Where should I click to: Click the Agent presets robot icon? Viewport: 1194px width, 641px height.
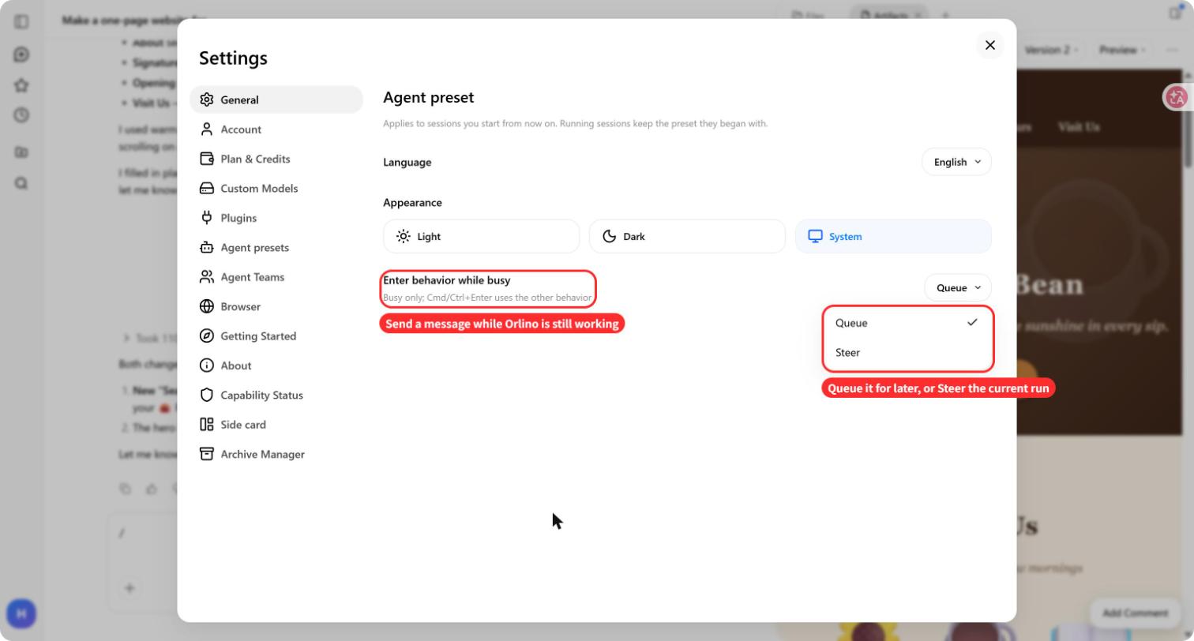pyautogui.click(x=207, y=247)
